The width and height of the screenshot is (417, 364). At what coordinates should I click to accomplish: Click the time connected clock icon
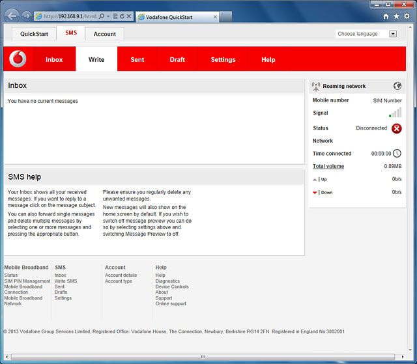pos(397,154)
